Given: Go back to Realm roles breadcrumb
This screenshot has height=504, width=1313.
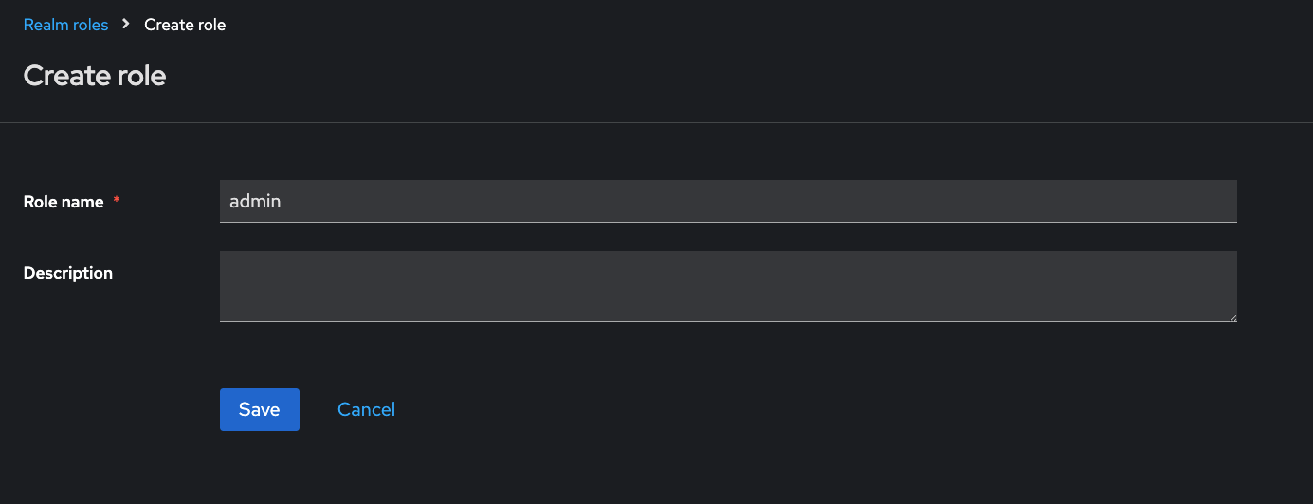Looking at the screenshot, I should (x=65, y=25).
